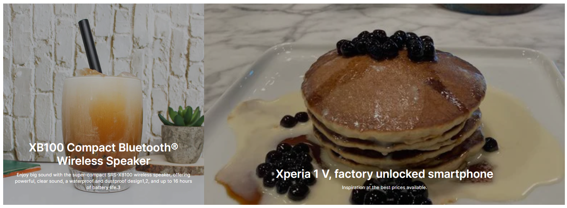The image size is (567, 208).
Task: Click the word Xperia in the smartphone heading
Action: click(293, 174)
